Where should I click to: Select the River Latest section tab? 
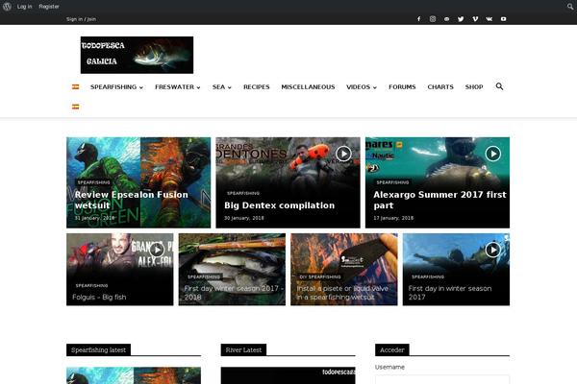(x=243, y=350)
